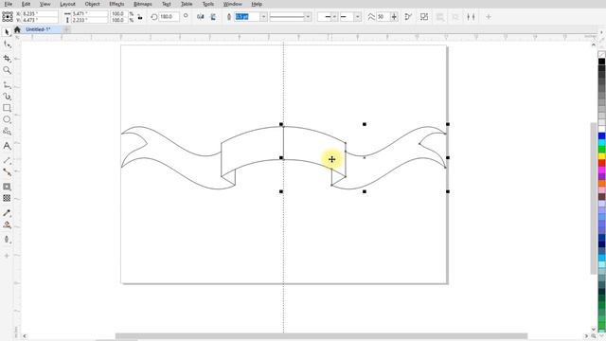The width and height of the screenshot is (606, 341).
Task: Select the Zoom magnifier tool
Action: [x=7, y=70]
